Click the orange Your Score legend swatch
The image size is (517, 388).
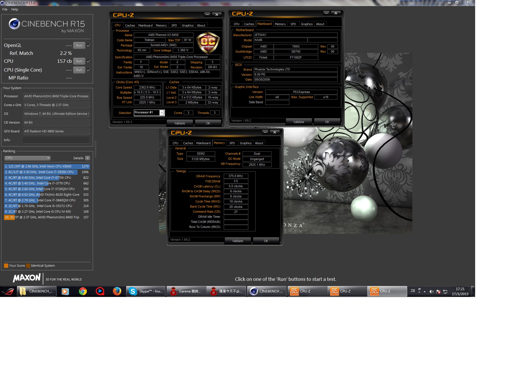[x=6, y=266]
